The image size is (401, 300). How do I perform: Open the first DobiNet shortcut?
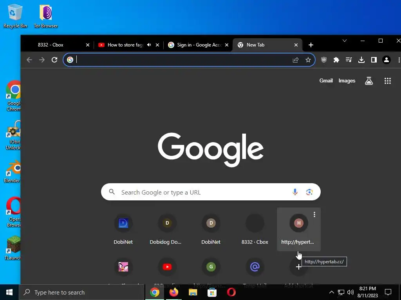point(123,229)
